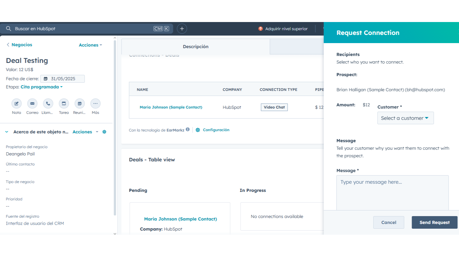
Task: Click the message text area
Action: (392, 193)
